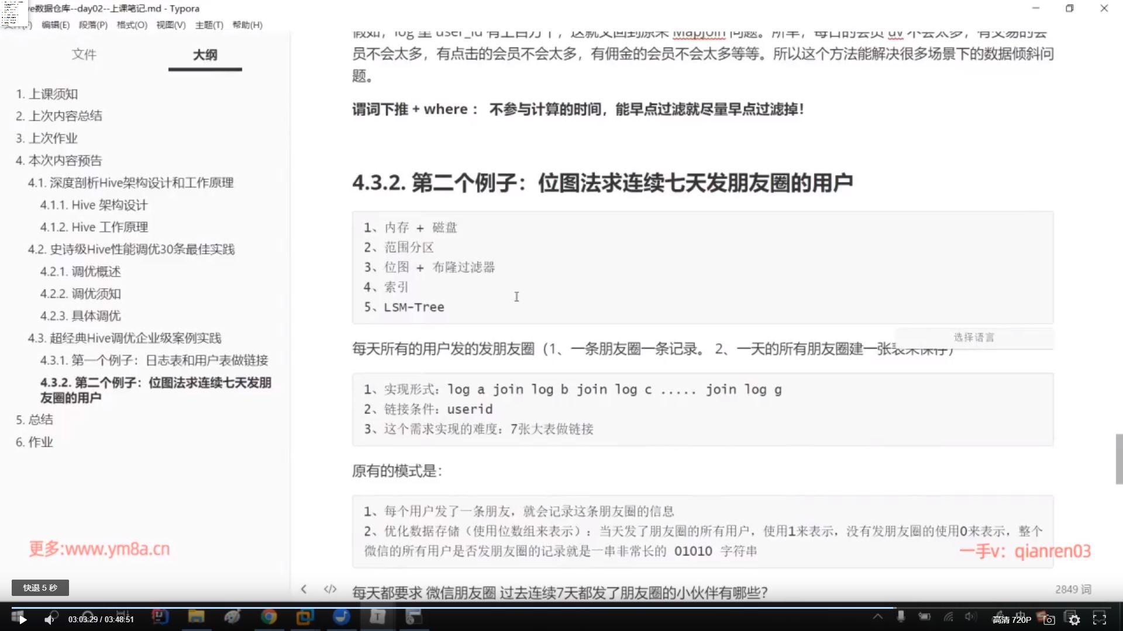Click the video progress bar

[x=561, y=608]
